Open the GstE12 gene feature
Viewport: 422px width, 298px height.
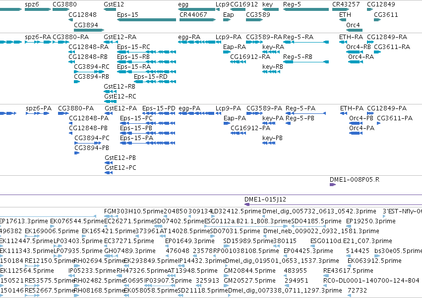[110, 9]
